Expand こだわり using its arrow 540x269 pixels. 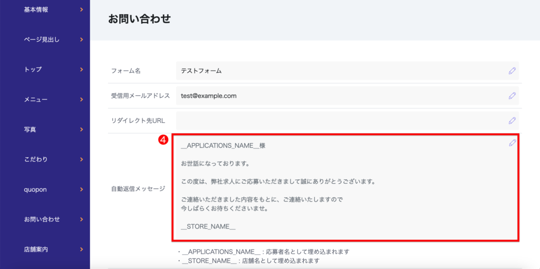[81, 160]
